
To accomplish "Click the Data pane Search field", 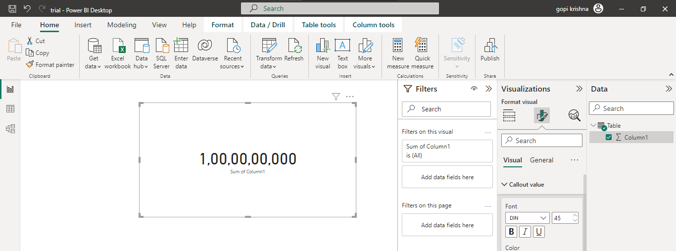I will tap(631, 108).
